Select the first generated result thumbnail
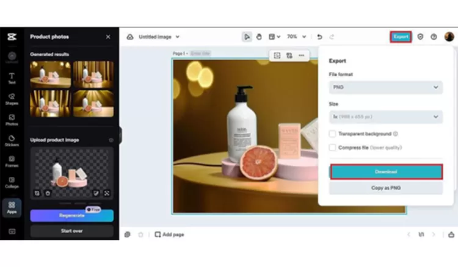458x267 pixels. point(50,74)
